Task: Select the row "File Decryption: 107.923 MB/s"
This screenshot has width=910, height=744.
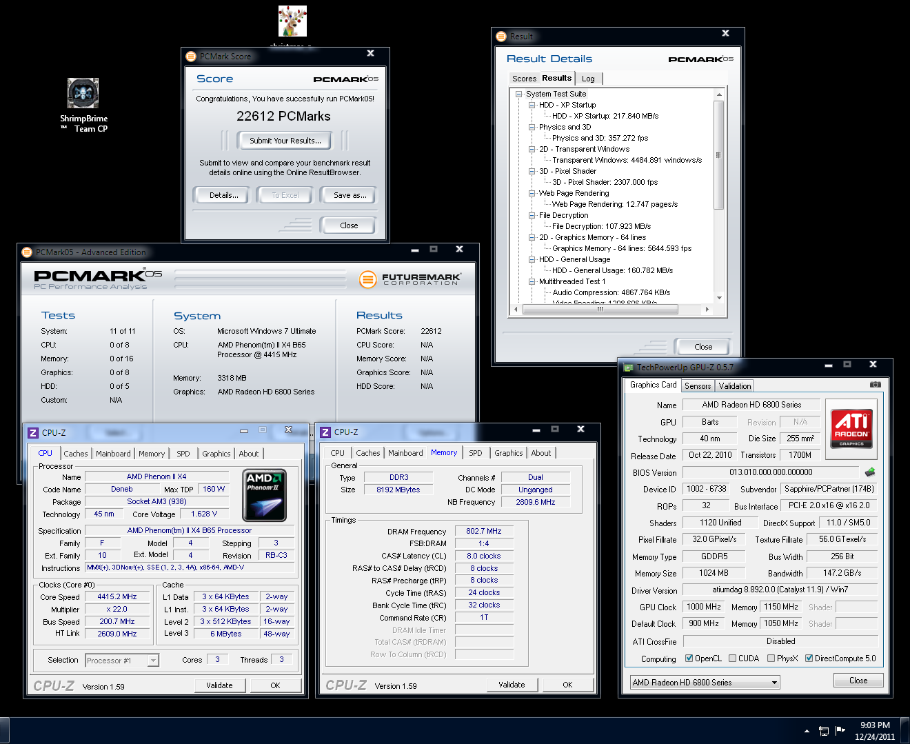Action: coord(601,226)
